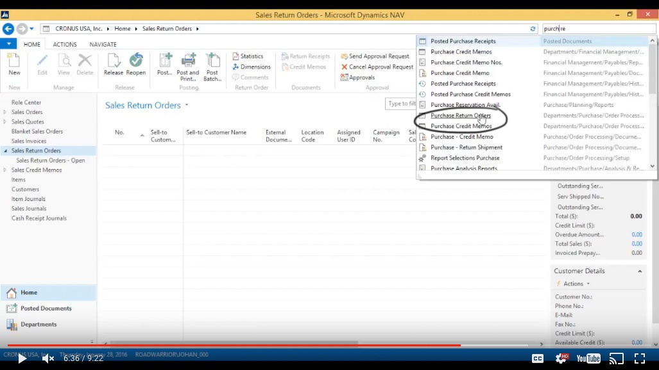Click the Release document icon
This screenshot has height=370, width=659.
(114, 61)
